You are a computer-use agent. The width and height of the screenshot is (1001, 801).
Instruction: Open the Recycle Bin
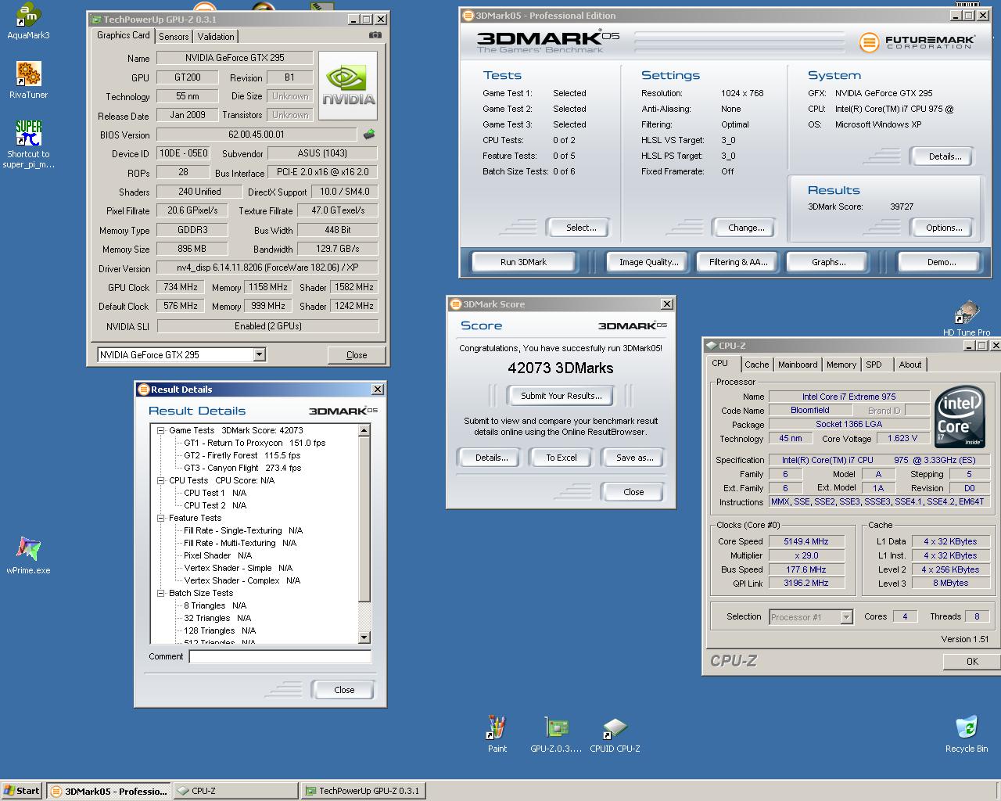click(967, 734)
